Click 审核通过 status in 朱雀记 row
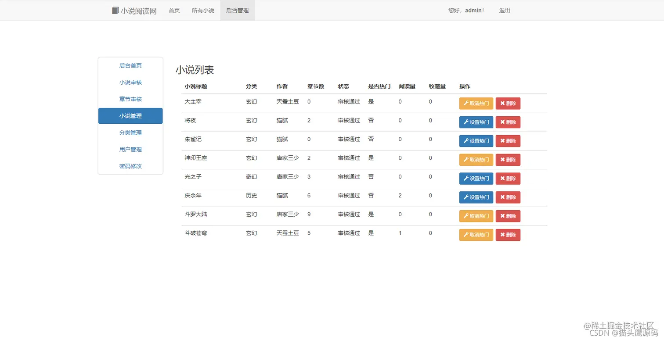Screen dimensions: 664x340 pyautogui.click(x=349, y=139)
